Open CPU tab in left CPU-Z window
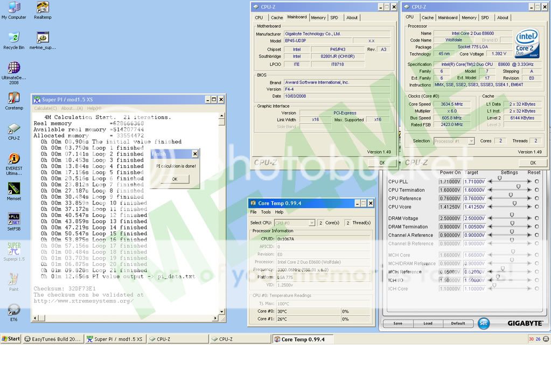 [259, 18]
